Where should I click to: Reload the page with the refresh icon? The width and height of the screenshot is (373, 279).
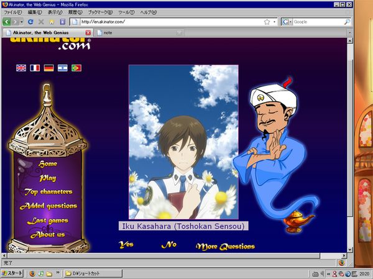(x=30, y=22)
